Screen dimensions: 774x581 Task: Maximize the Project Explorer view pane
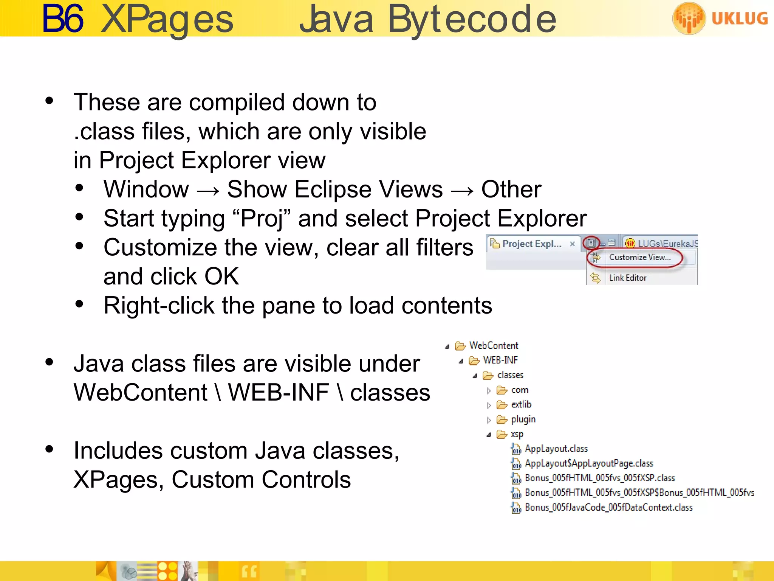click(x=612, y=242)
